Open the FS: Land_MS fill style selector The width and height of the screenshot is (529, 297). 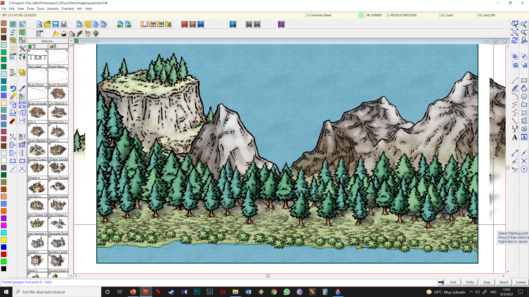click(503, 15)
